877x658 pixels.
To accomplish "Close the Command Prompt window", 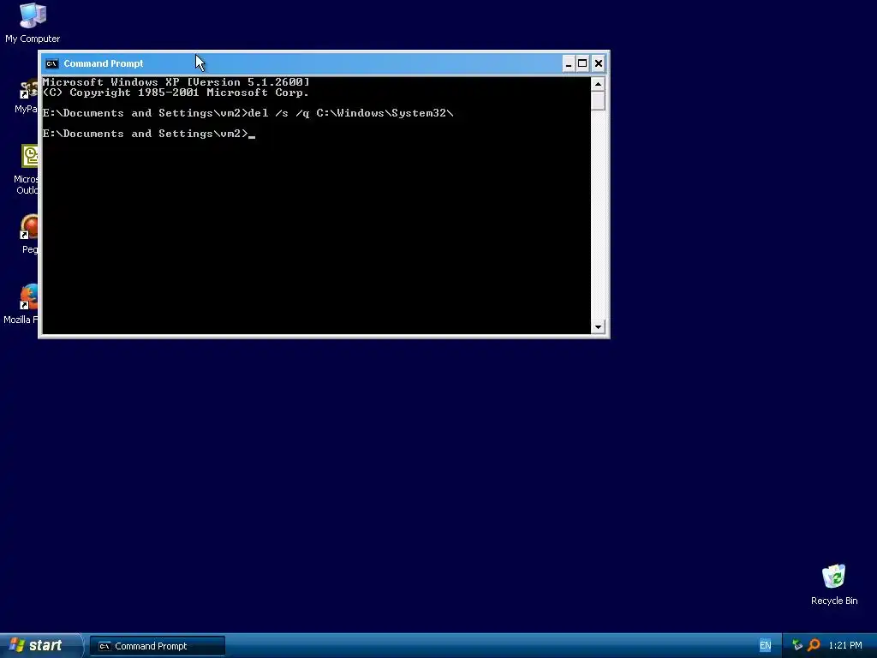I will point(598,63).
